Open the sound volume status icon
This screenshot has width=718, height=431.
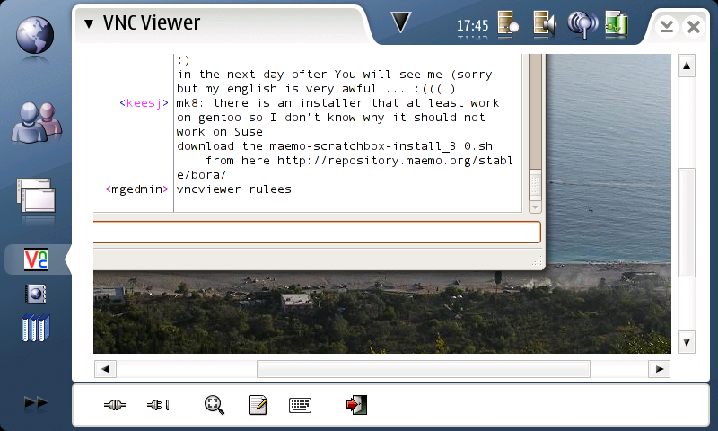tap(545, 22)
